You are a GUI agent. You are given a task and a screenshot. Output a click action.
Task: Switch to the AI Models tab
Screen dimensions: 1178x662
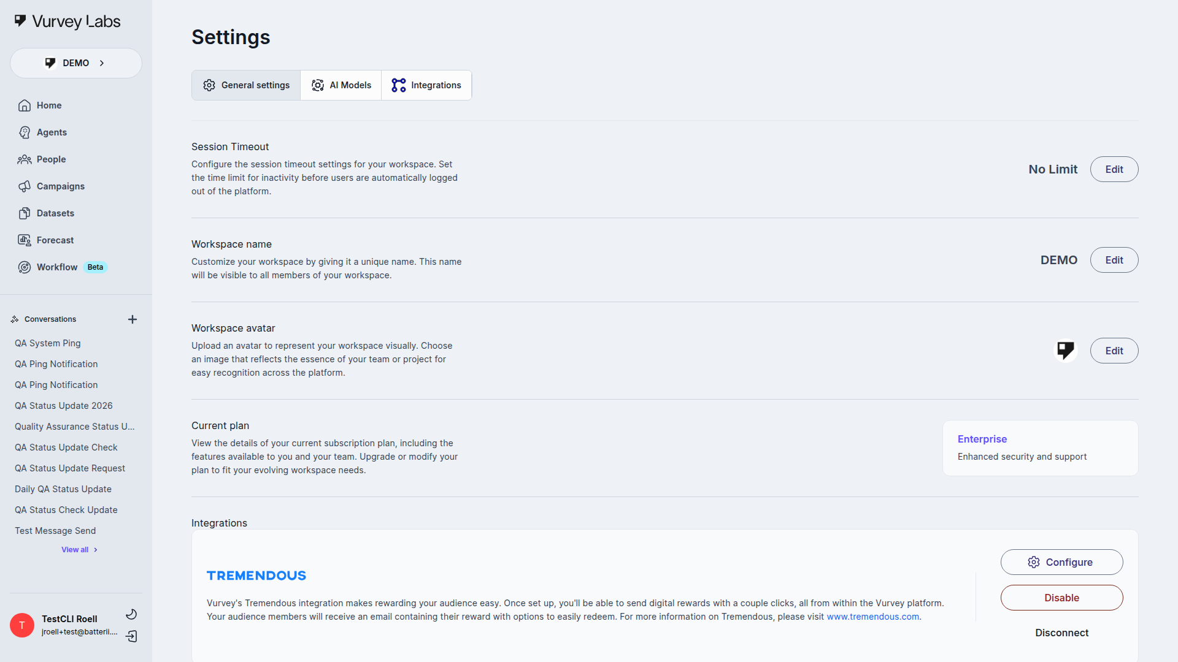(341, 85)
